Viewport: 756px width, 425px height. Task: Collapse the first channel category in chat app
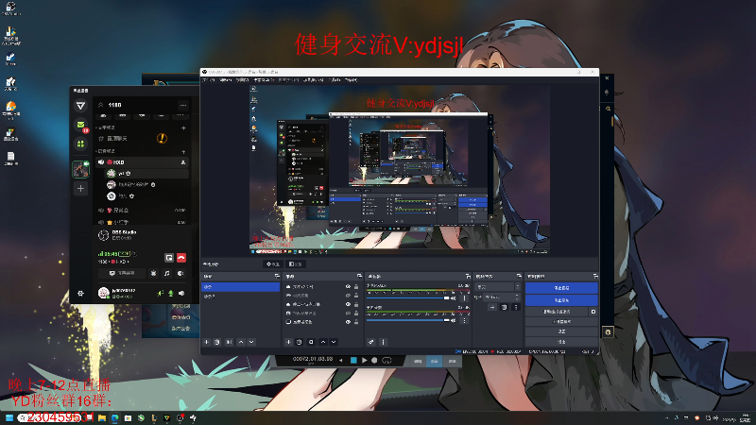107,127
